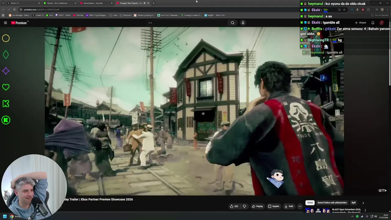Screen dimensions: 391x220
Task: Open the clock showing 20:24
Action: (384, 216)
